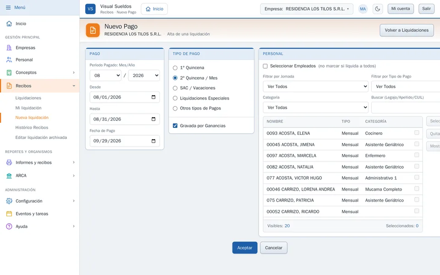Tick the checkbox for ACOSTA, ELENA

coord(417,132)
